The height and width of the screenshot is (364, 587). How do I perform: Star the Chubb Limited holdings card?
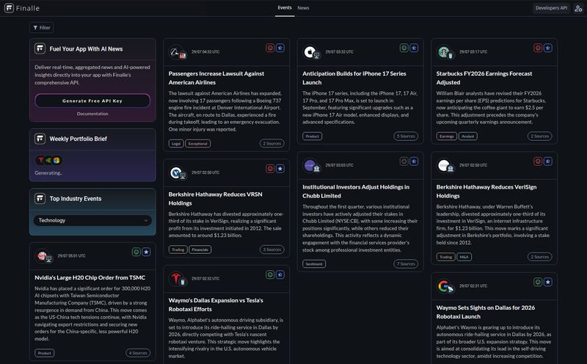pos(414,161)
